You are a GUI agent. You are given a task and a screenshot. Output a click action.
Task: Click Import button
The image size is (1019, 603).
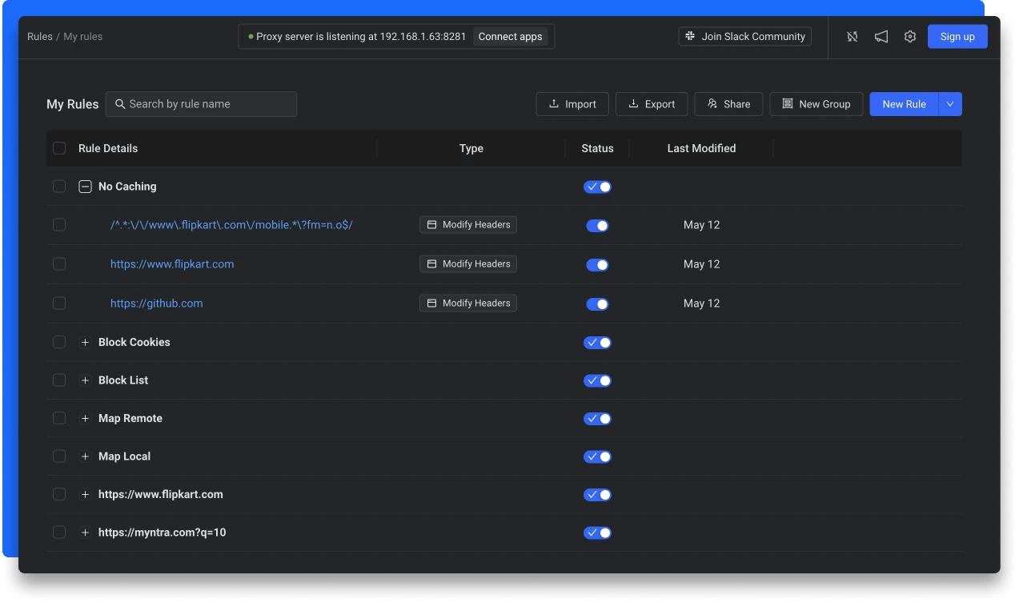click(572, 104)
